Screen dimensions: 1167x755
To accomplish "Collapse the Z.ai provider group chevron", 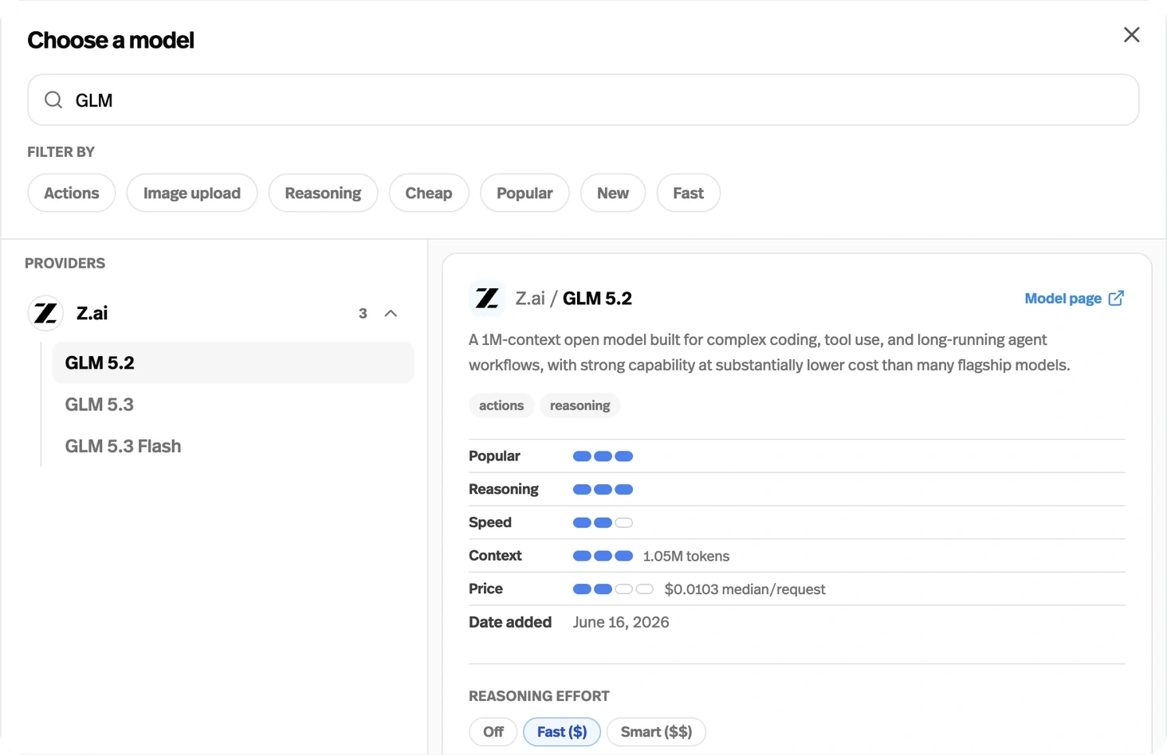I will point(391,313).
